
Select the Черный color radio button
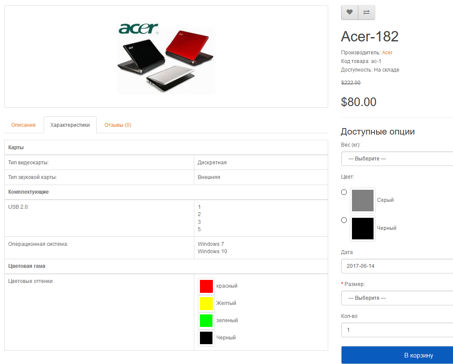(x=344, y=220)
